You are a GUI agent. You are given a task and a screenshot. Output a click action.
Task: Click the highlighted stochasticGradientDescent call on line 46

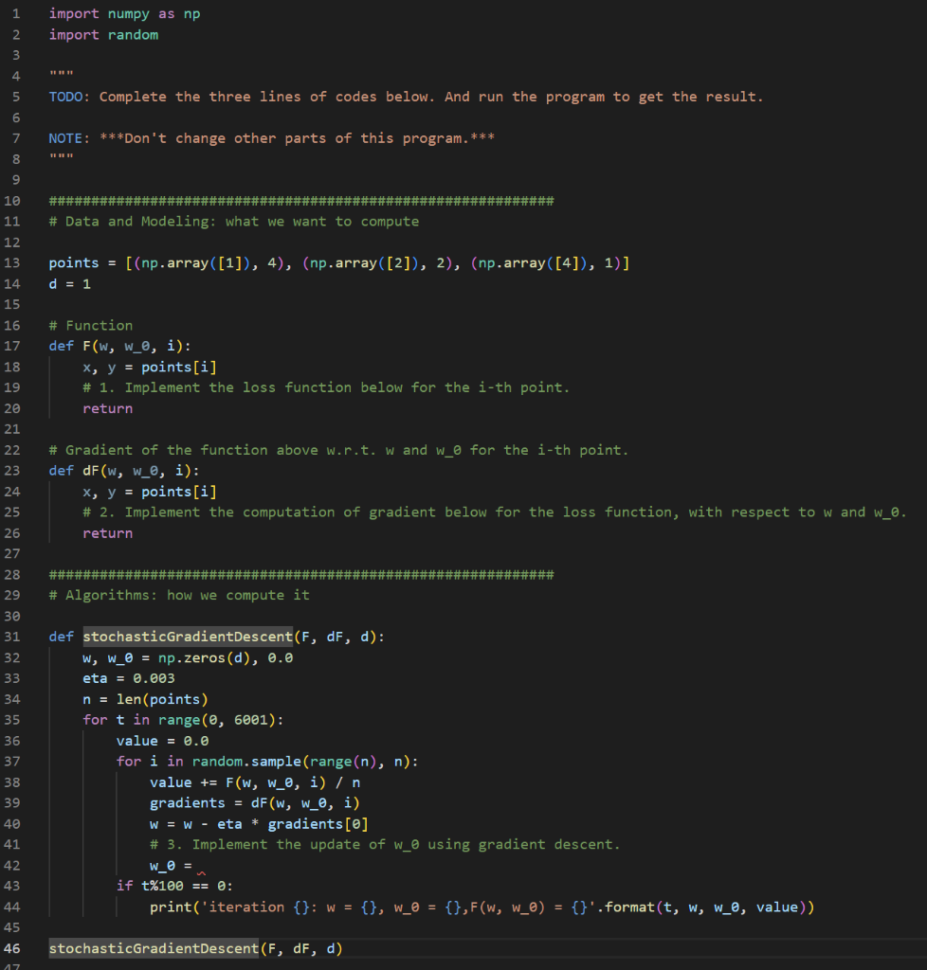(x=153, y=948)
